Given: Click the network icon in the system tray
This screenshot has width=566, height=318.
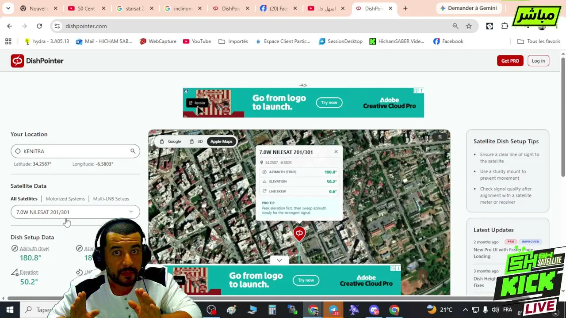Looking at the screenshot, I should 475,310.
